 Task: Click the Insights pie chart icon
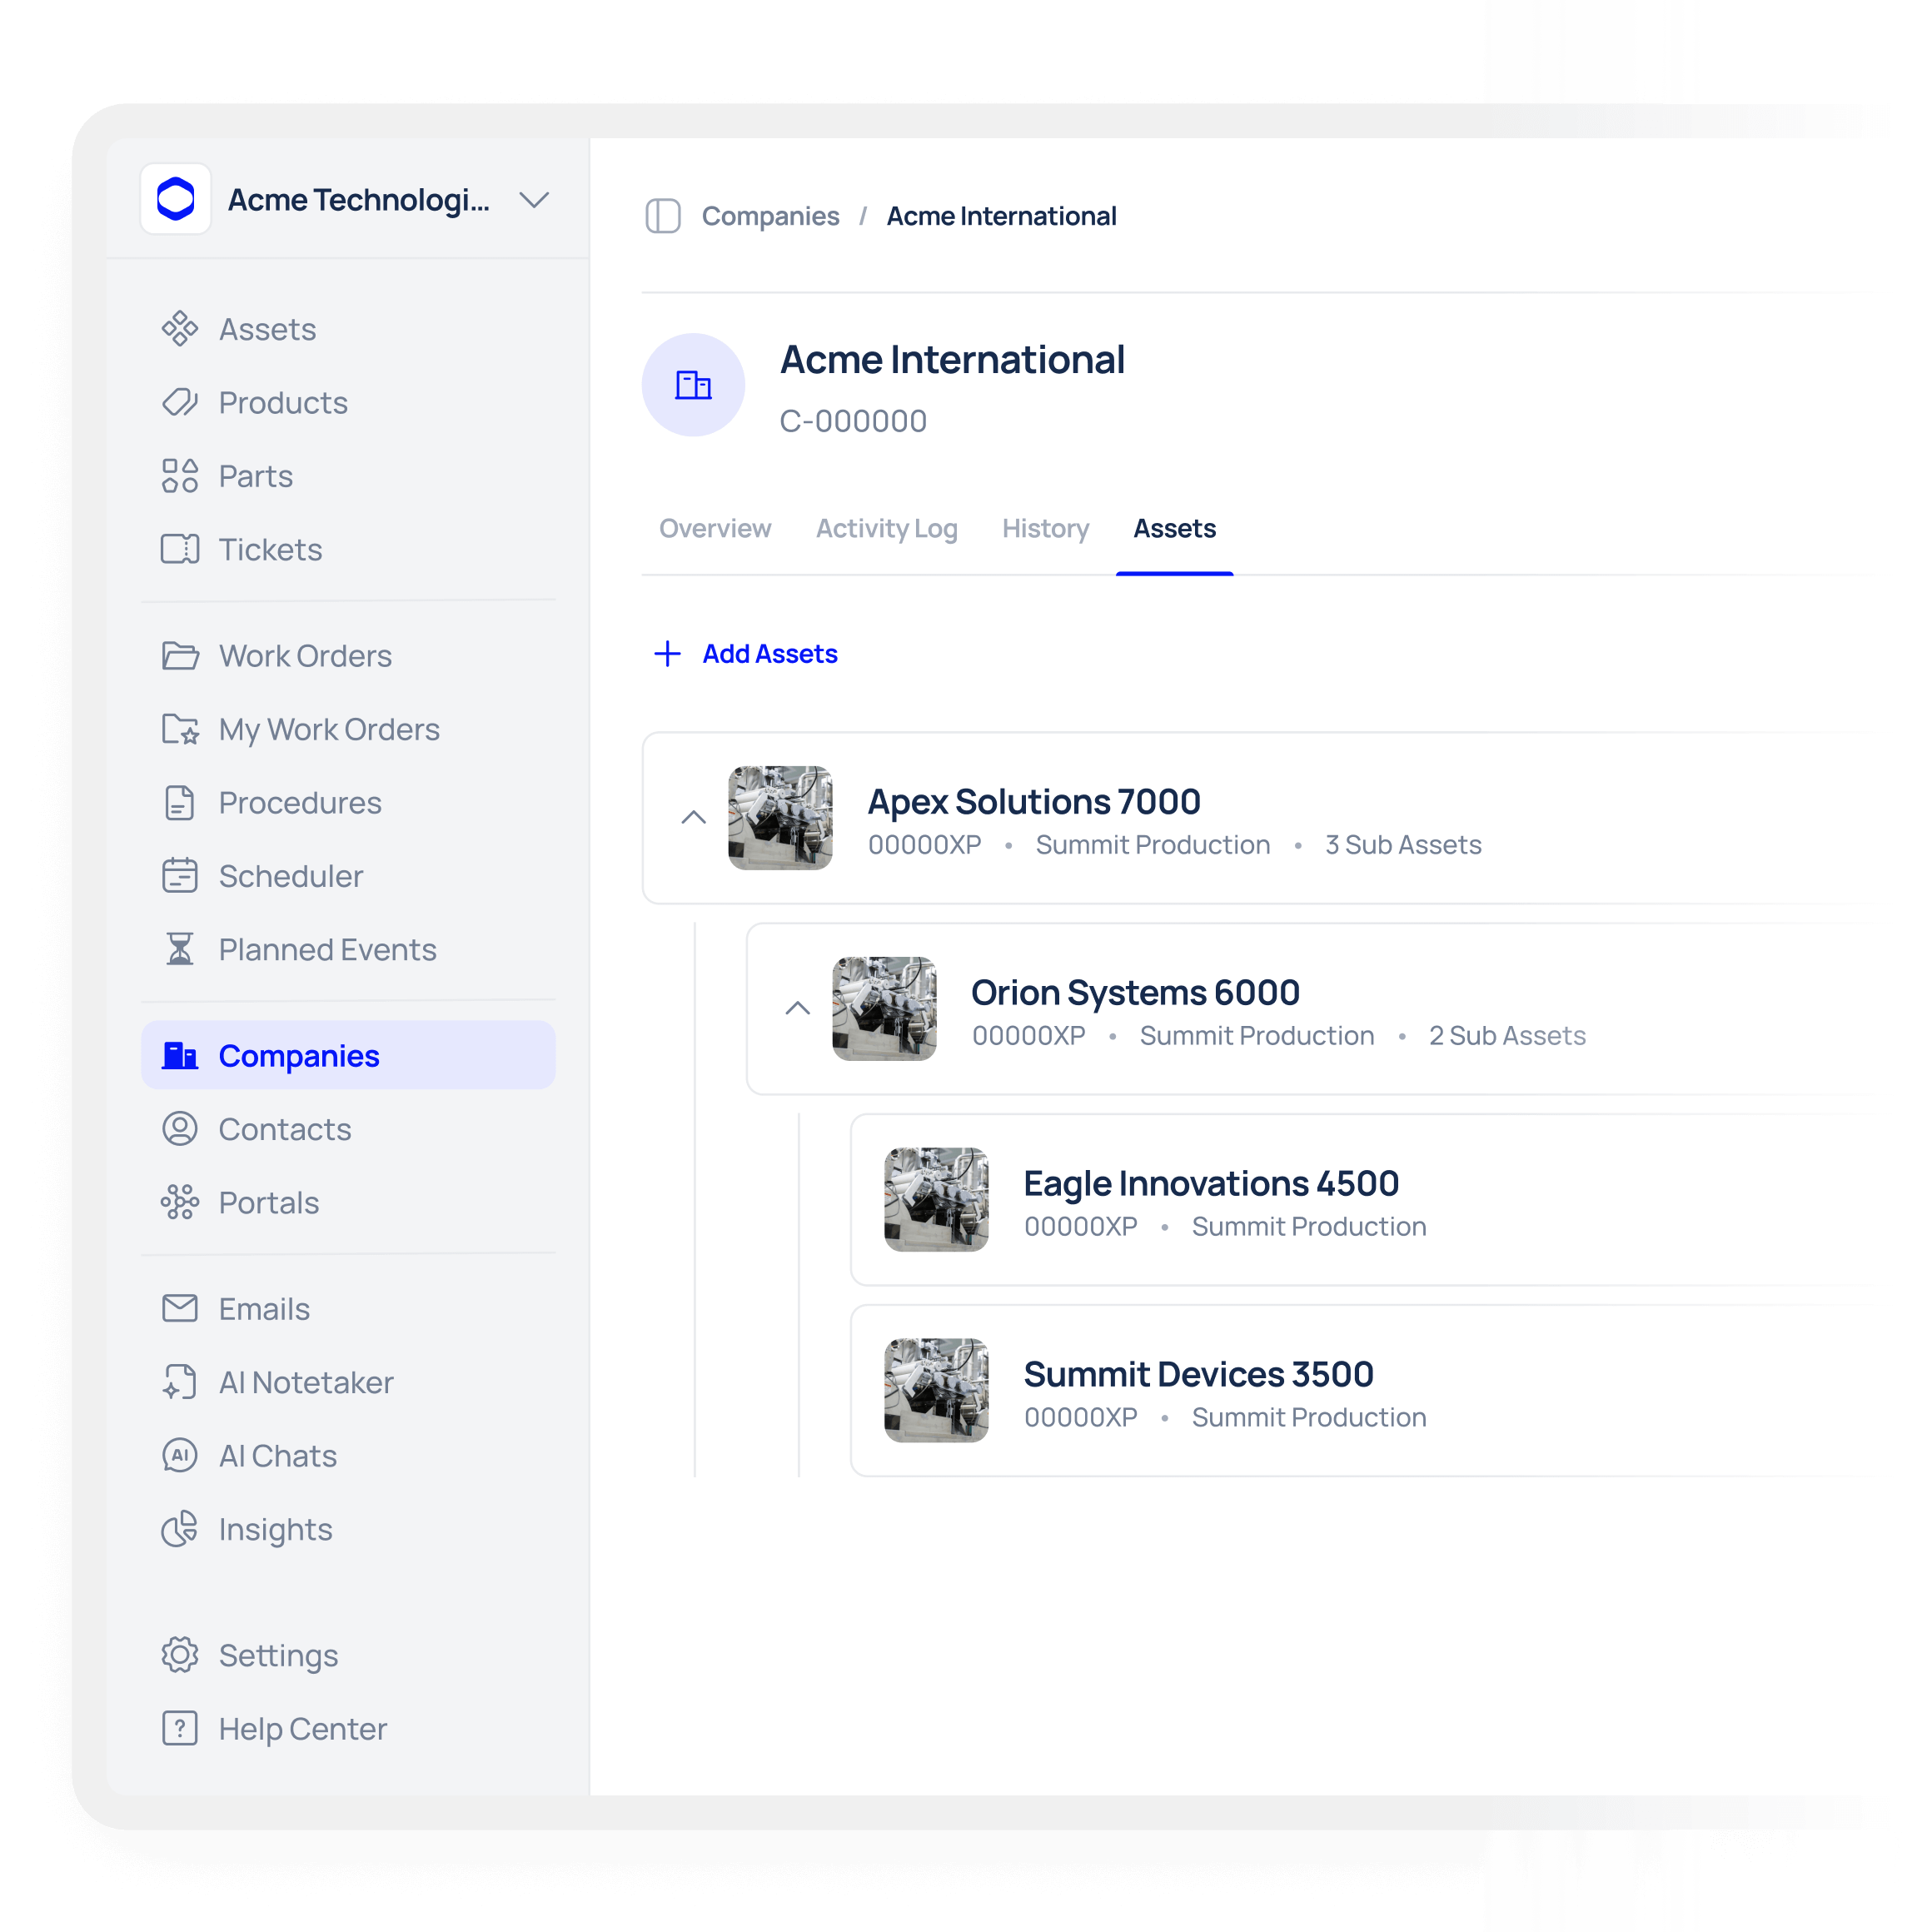[180, 1529]
